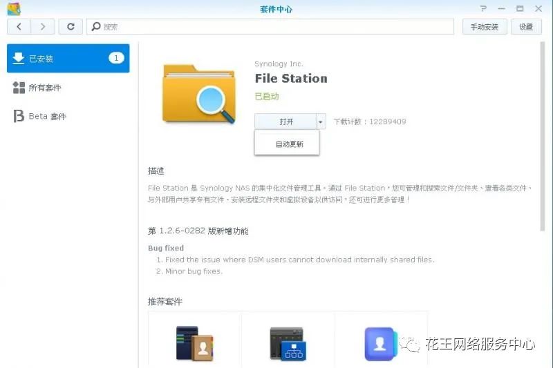Maximize the Package Center window
This screenshot has height=368, width=553.
pyautogui.click(x=520, y=8)
